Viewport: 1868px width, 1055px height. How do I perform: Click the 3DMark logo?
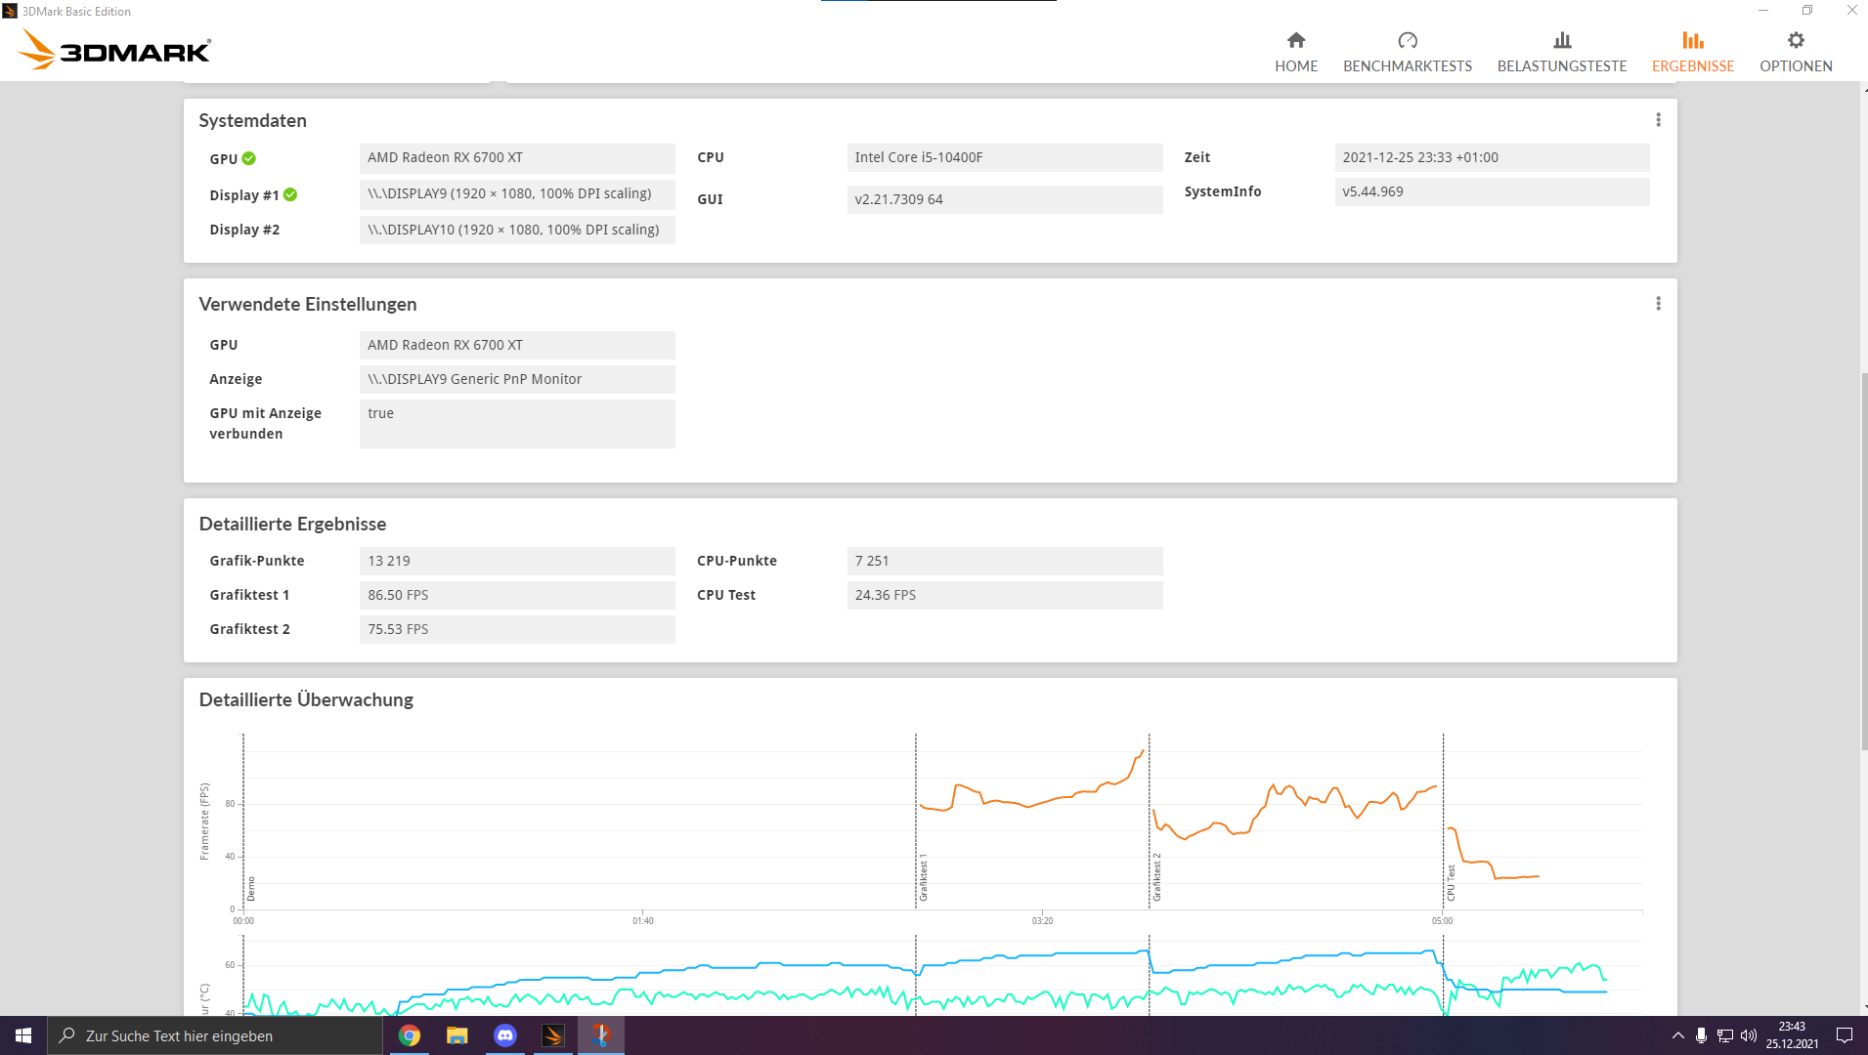[114, 49]
